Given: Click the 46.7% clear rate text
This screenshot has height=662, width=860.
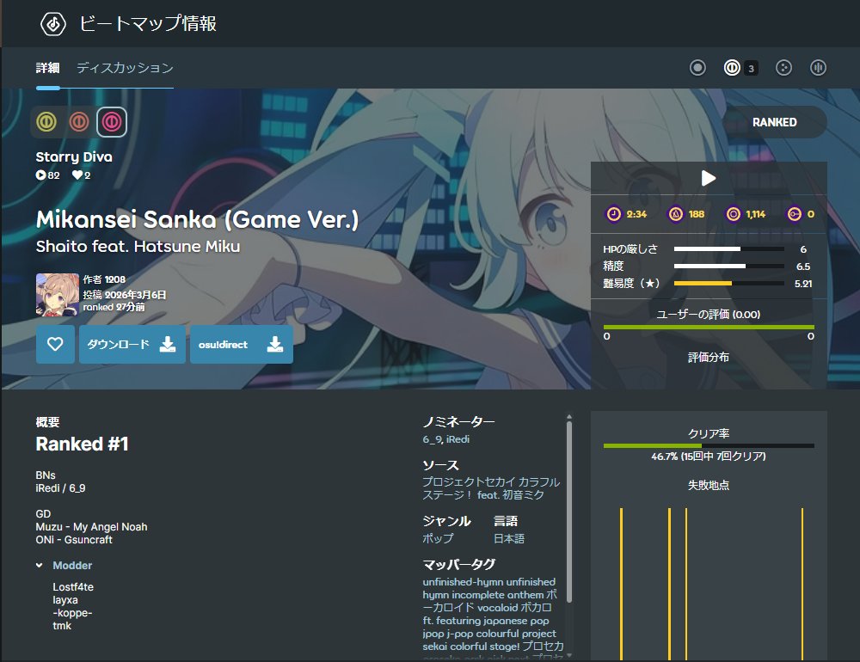Looking at the screenshot, I should (x=708, y=457).
